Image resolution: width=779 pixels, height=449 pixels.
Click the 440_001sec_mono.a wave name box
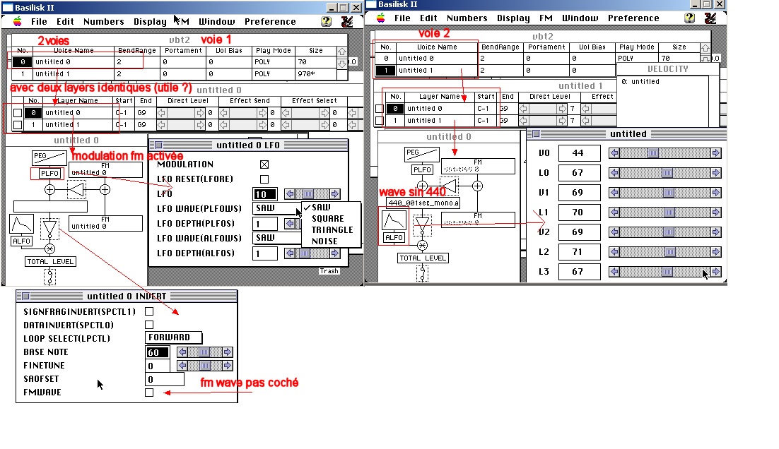(423, 203)
